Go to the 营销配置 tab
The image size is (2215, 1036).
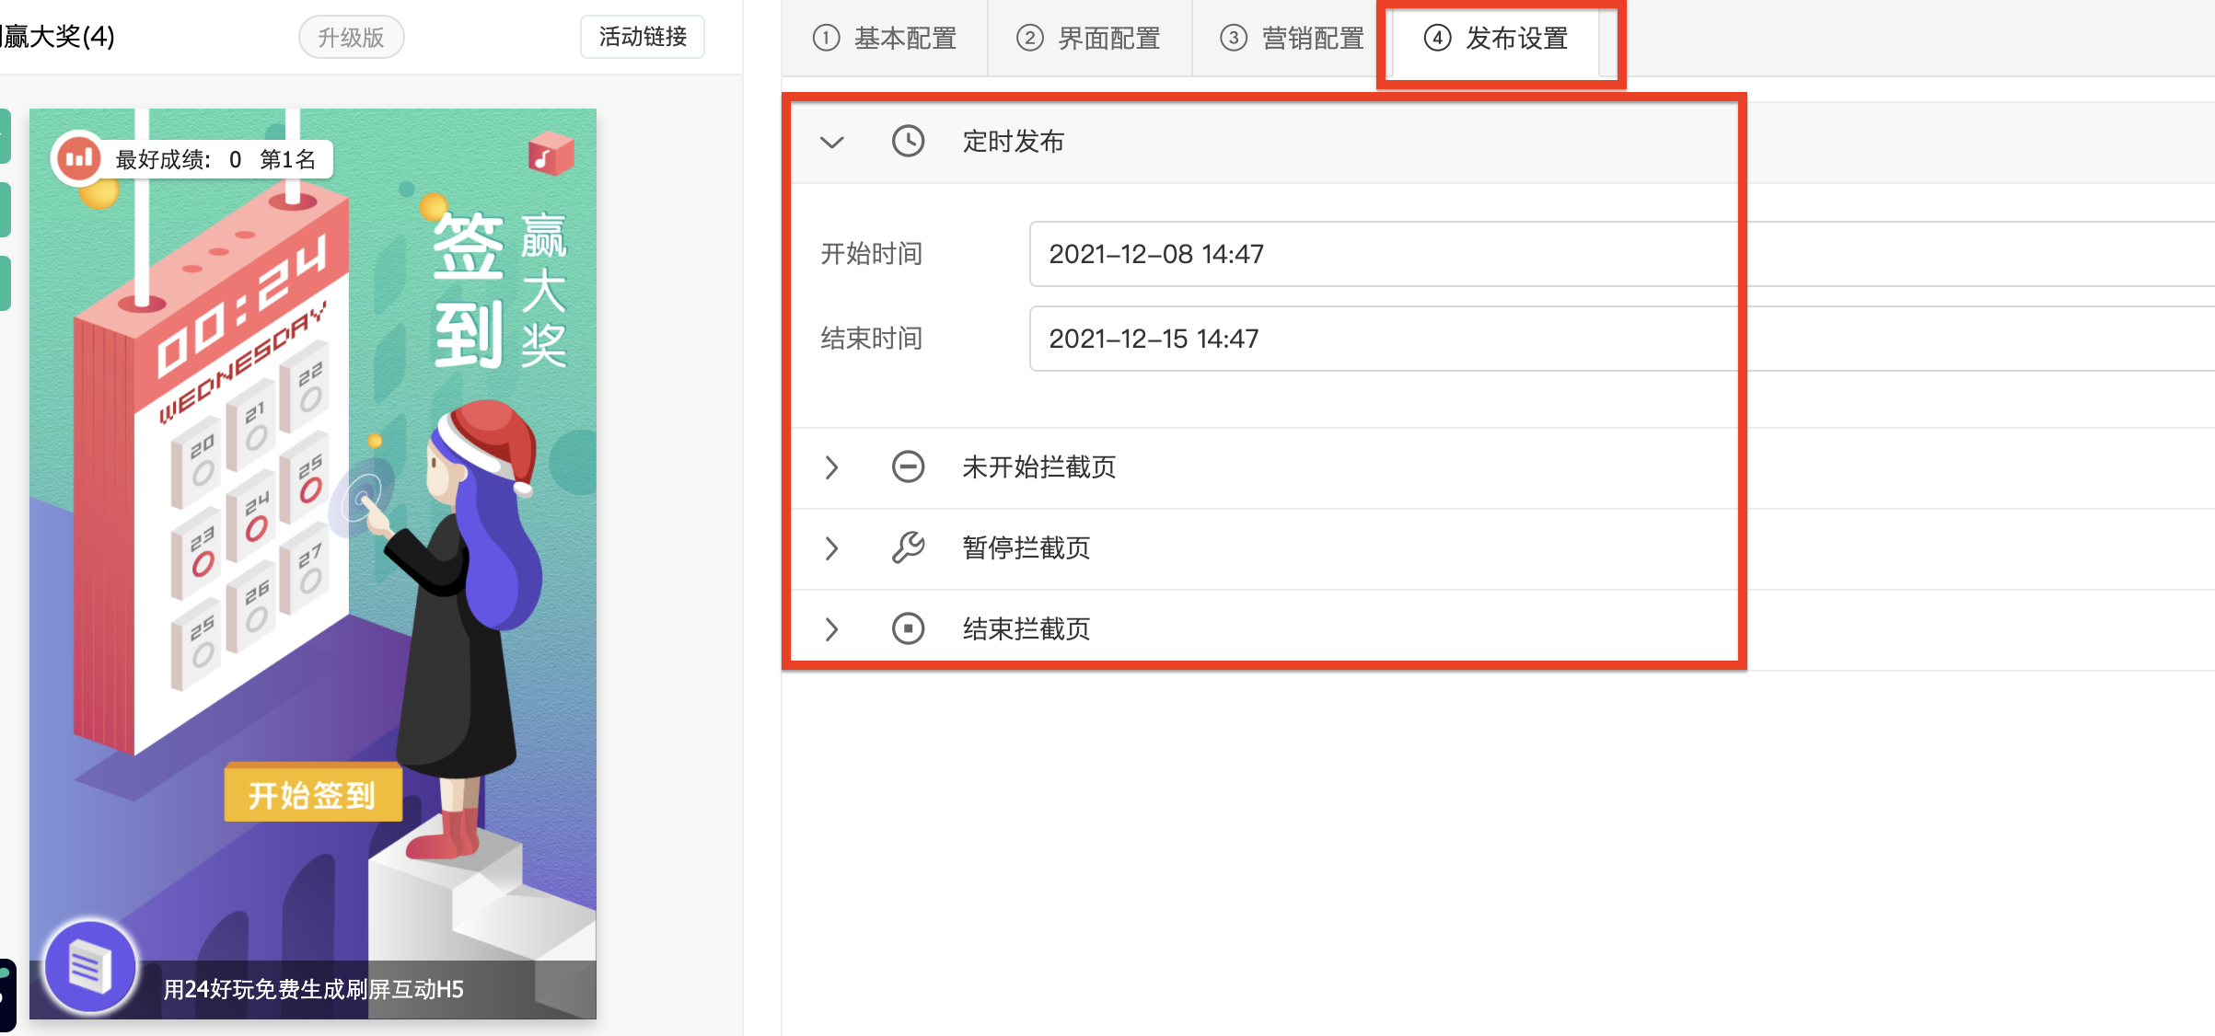tap(1293, 38)
